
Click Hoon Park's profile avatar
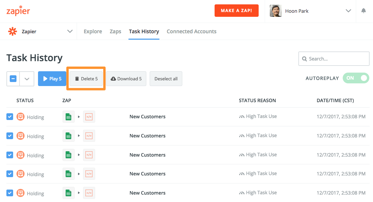click(x=275, y=11)
